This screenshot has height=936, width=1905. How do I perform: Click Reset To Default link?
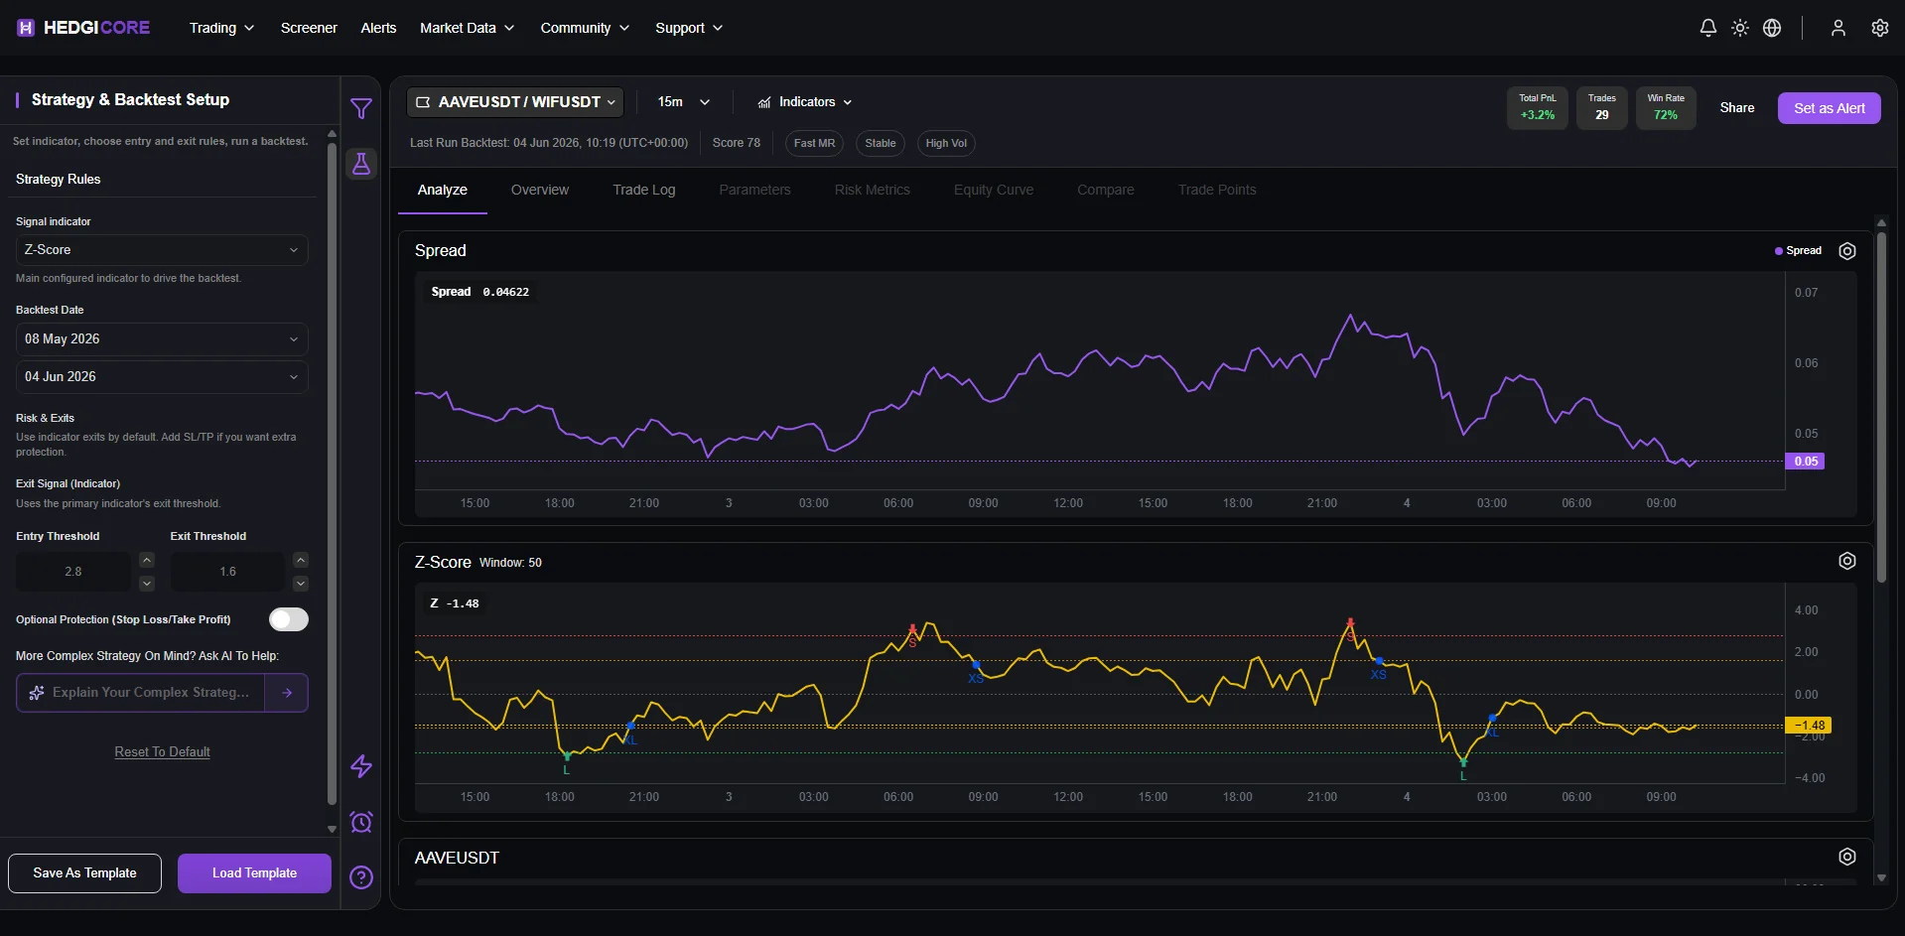tap(162, 752)
